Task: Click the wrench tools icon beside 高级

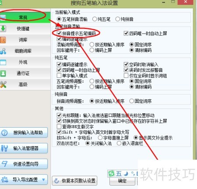Action: [3, 84]
